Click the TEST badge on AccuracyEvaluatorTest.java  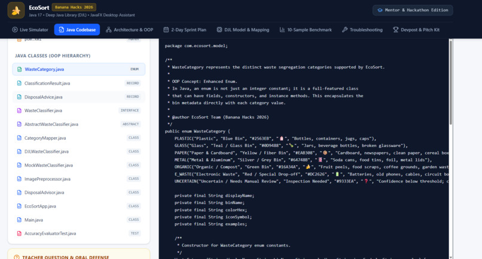pos(135,233)
